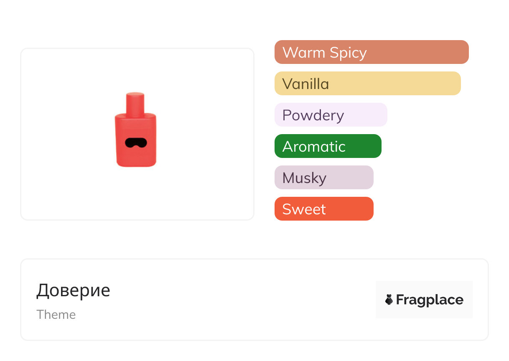Click the gray Theme subtitle label
The height and width of the screenshot is (361, 509).
56,315
